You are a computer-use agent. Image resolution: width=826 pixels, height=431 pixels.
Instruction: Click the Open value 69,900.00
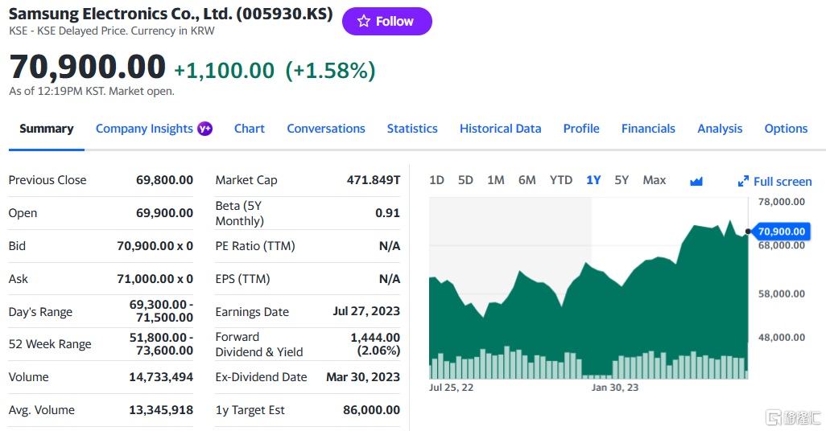[x=164, y=213]
